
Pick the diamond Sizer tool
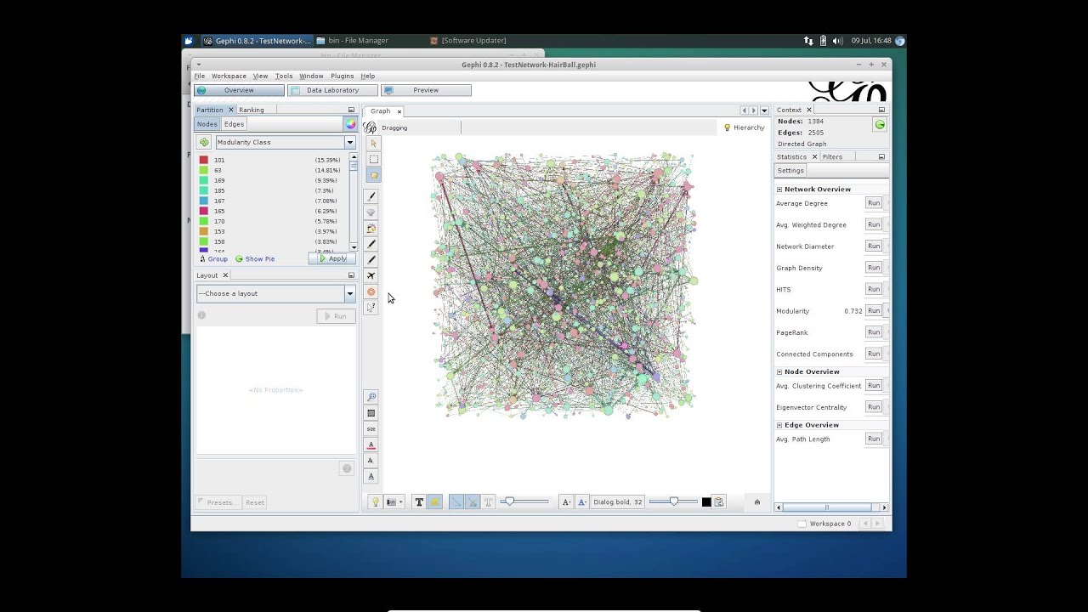pyautogui.click(x=371, y=212)
